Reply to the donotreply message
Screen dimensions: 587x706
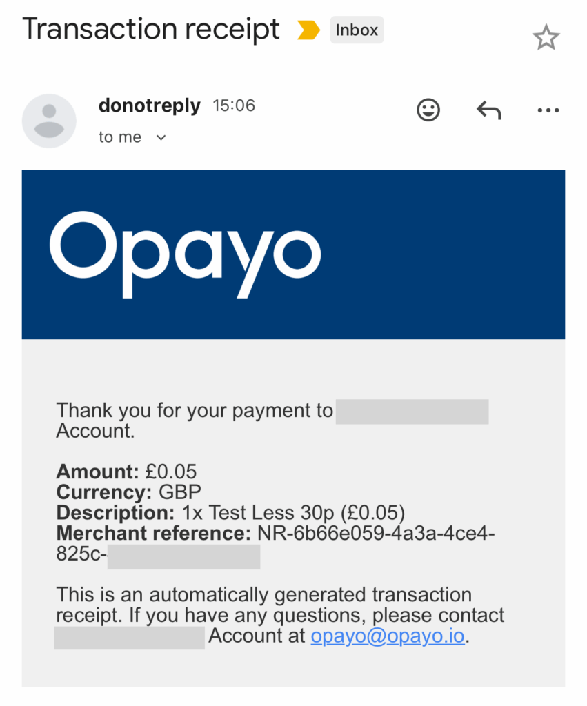488,110
